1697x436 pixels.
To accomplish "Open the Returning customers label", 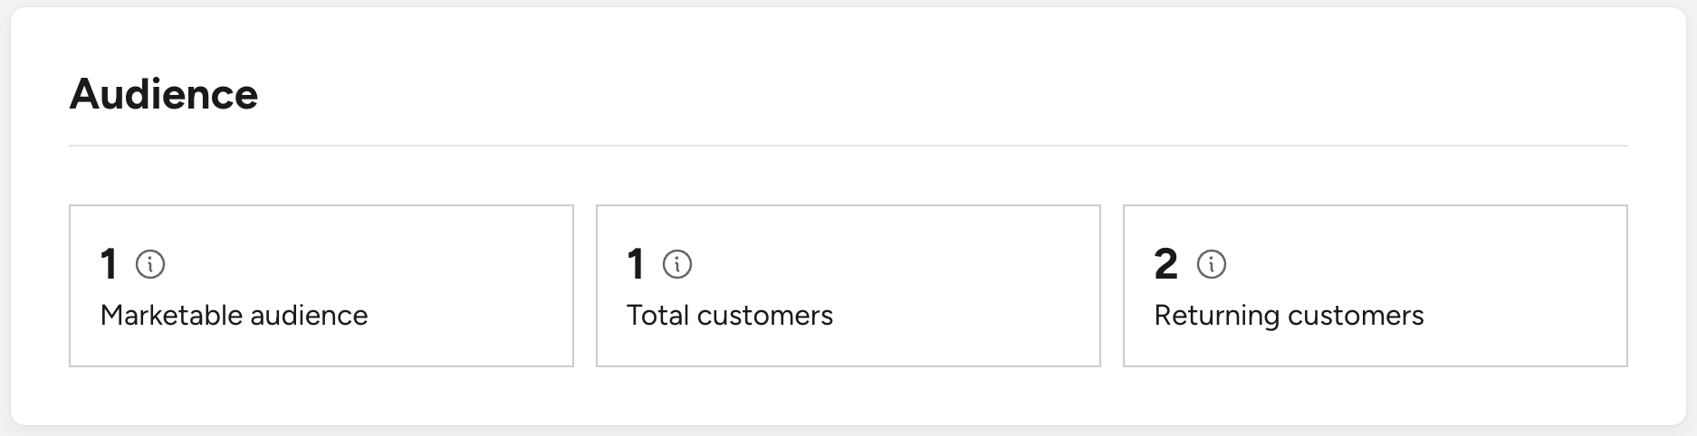I will [1289, 315].
